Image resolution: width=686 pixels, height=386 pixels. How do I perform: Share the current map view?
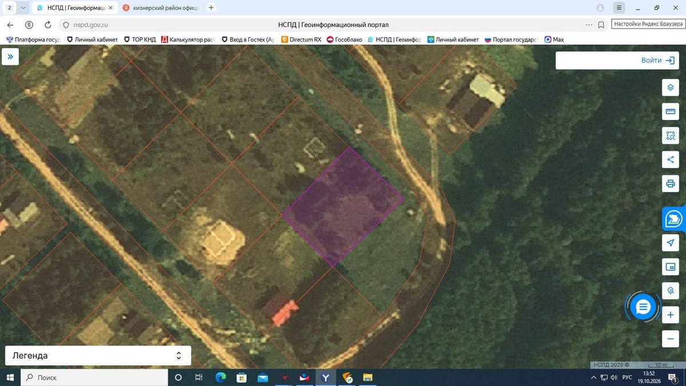click(671, 160)
